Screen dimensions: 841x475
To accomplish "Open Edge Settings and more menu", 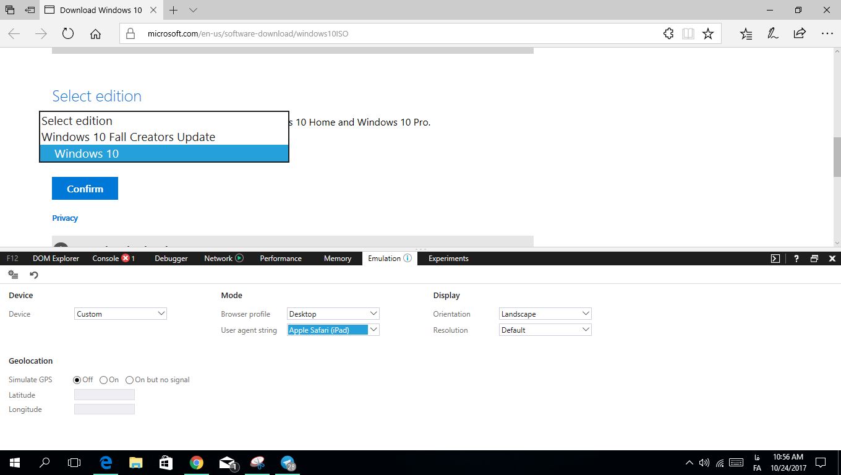I will tap(827, 33).
